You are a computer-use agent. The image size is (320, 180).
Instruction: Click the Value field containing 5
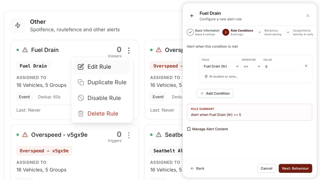[x=282, y=66]
